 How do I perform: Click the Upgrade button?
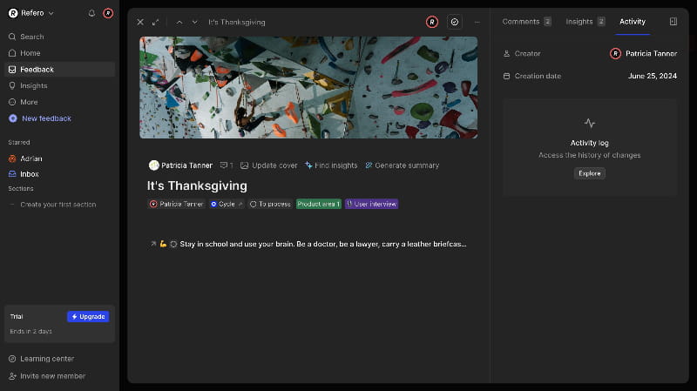[88, 316]
